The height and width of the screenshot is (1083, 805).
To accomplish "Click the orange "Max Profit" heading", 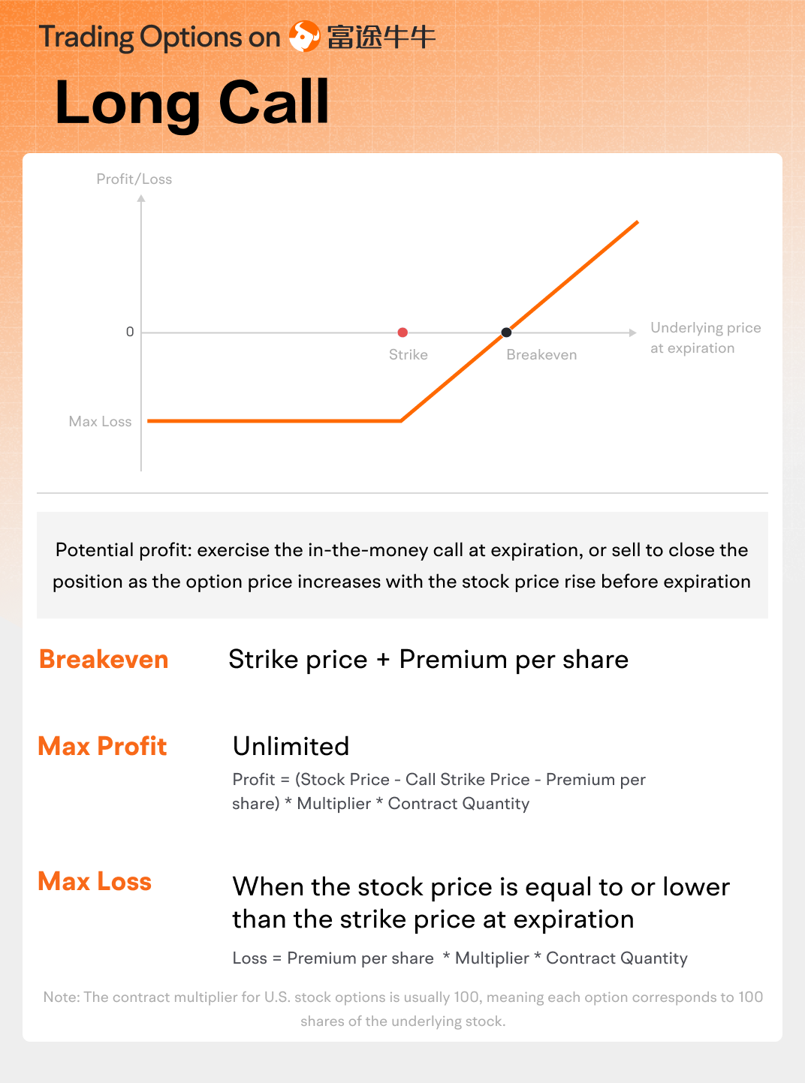I will point(102,746).
